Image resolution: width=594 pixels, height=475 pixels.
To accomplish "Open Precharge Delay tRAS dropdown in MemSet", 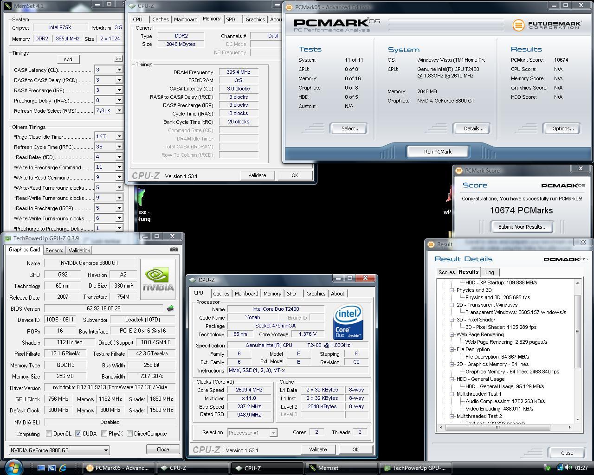I will 119,100.
